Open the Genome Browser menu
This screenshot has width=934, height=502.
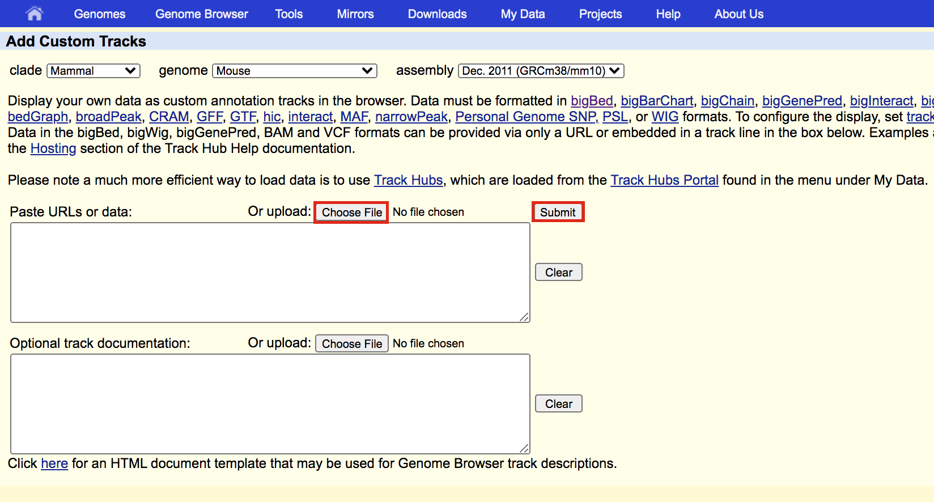pos(201,14)
